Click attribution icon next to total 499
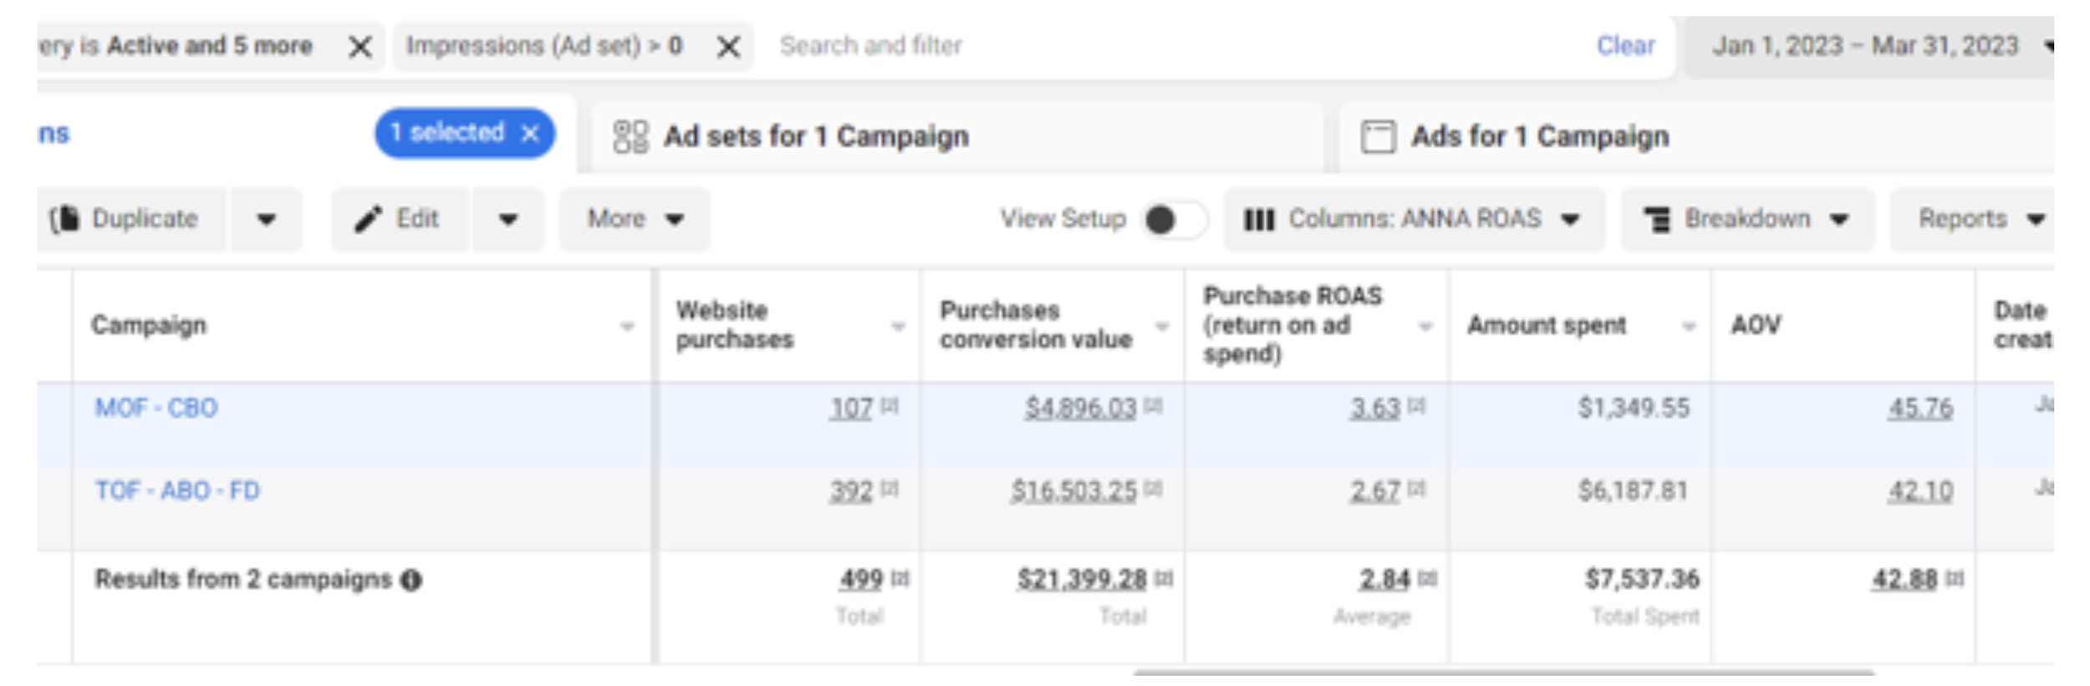The image size is (2090, 686). 900,578
